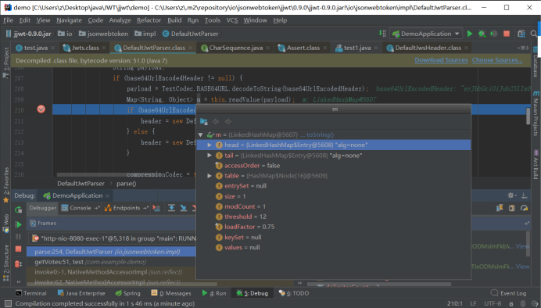Start DemoApplication with the debug bug icon
Image resolution: width=541 pixels, height=308 pixels.
(482, 34)
